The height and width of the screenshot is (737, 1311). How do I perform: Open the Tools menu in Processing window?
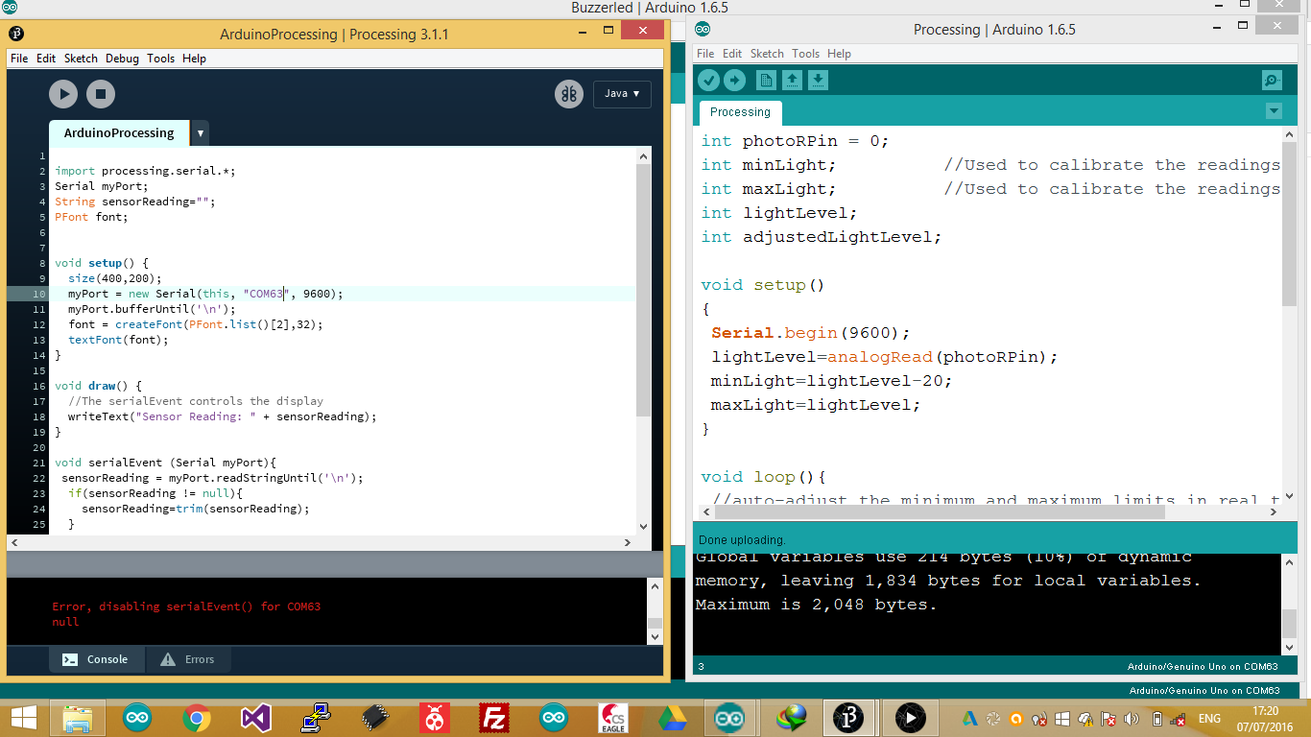(x=160, y=59)
